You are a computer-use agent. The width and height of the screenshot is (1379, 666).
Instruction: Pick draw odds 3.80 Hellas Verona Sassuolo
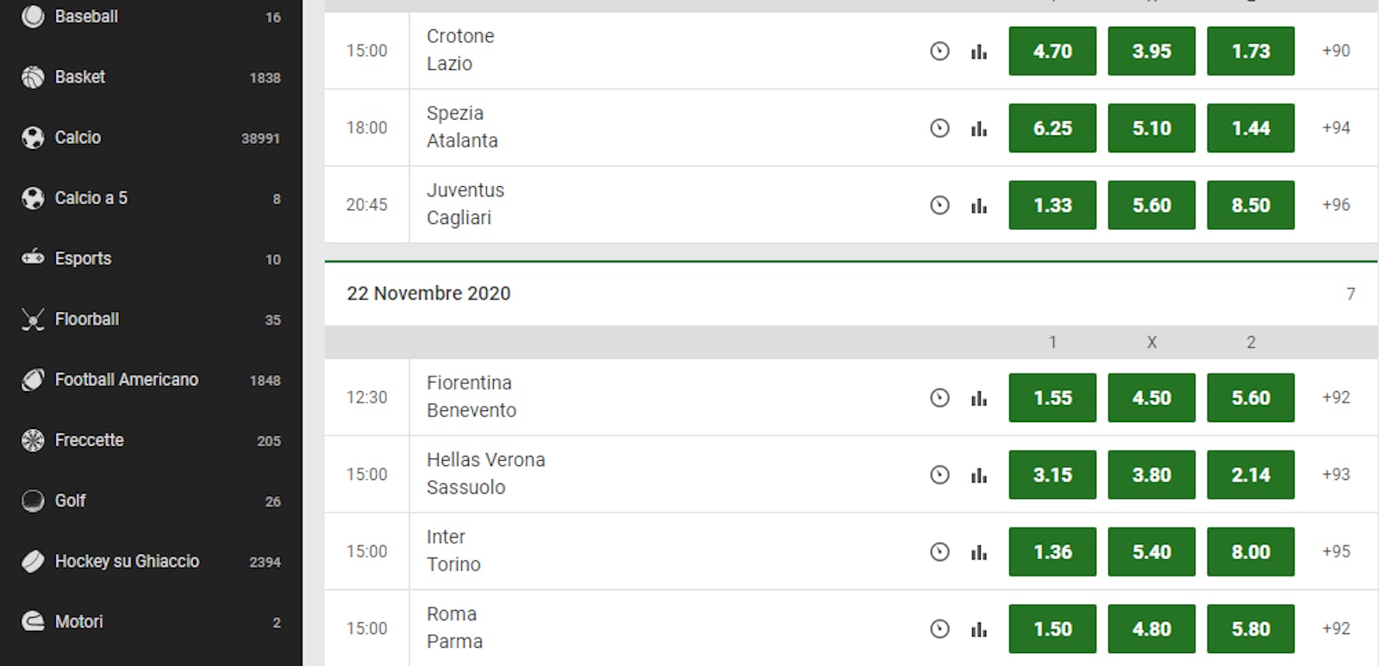tap(1151, 475)
